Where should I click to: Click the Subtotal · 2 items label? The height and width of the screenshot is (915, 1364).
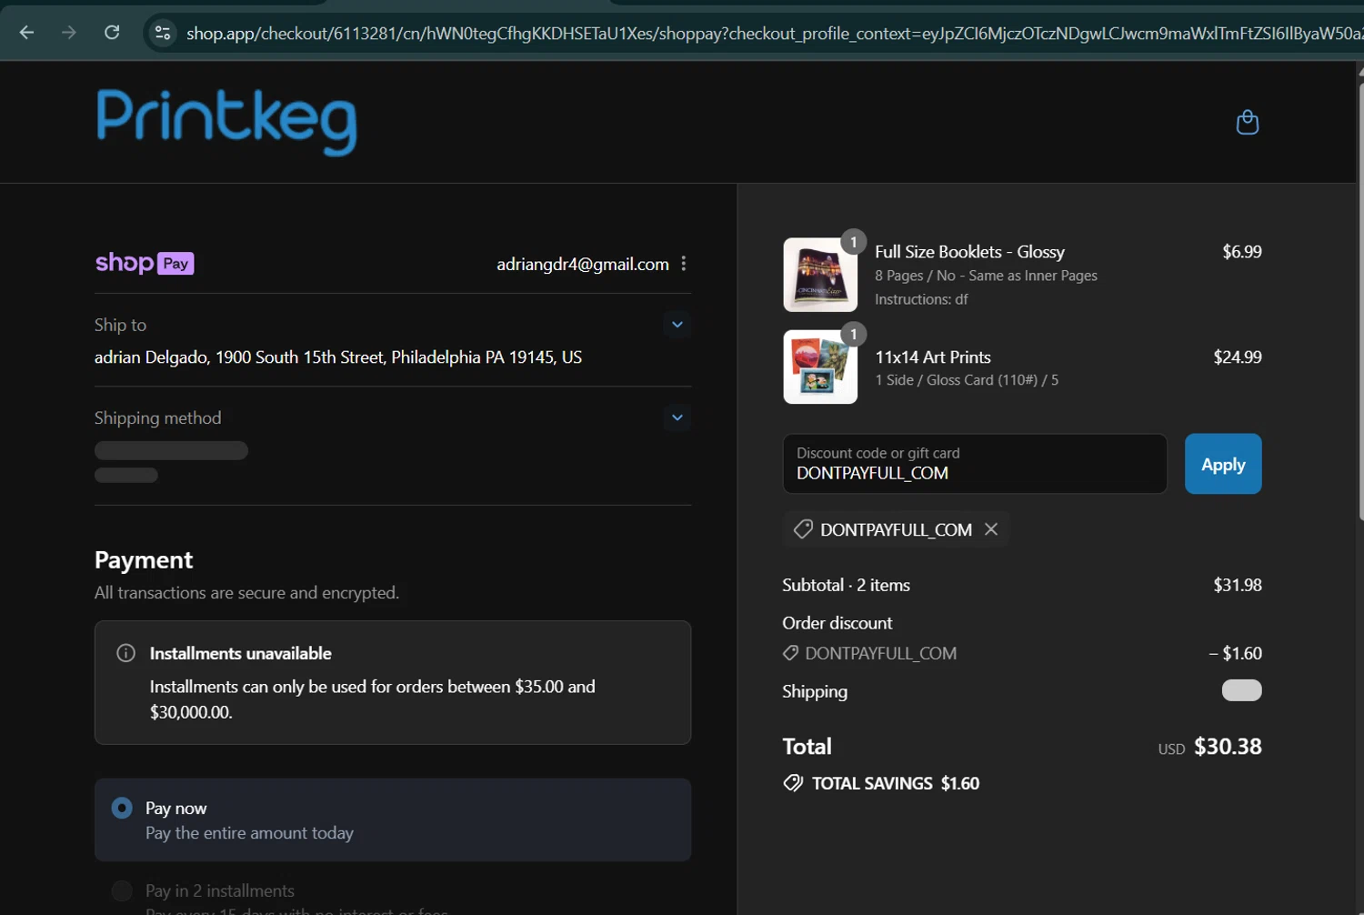846,585
